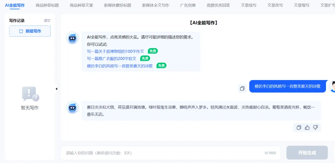335x163 pixels.
Task: Click the user avatar at right
Action: 332,86
